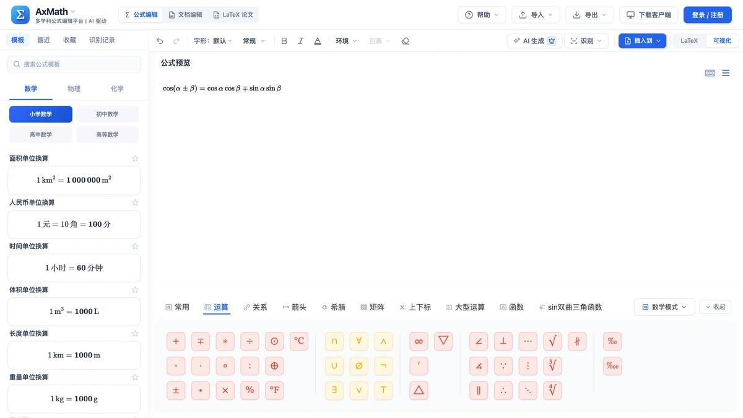Image resolution: width=743 pixels, height=418 pixels.
Task: Open the 希腊 symbol tab
Action: click(x=334, y=307)
